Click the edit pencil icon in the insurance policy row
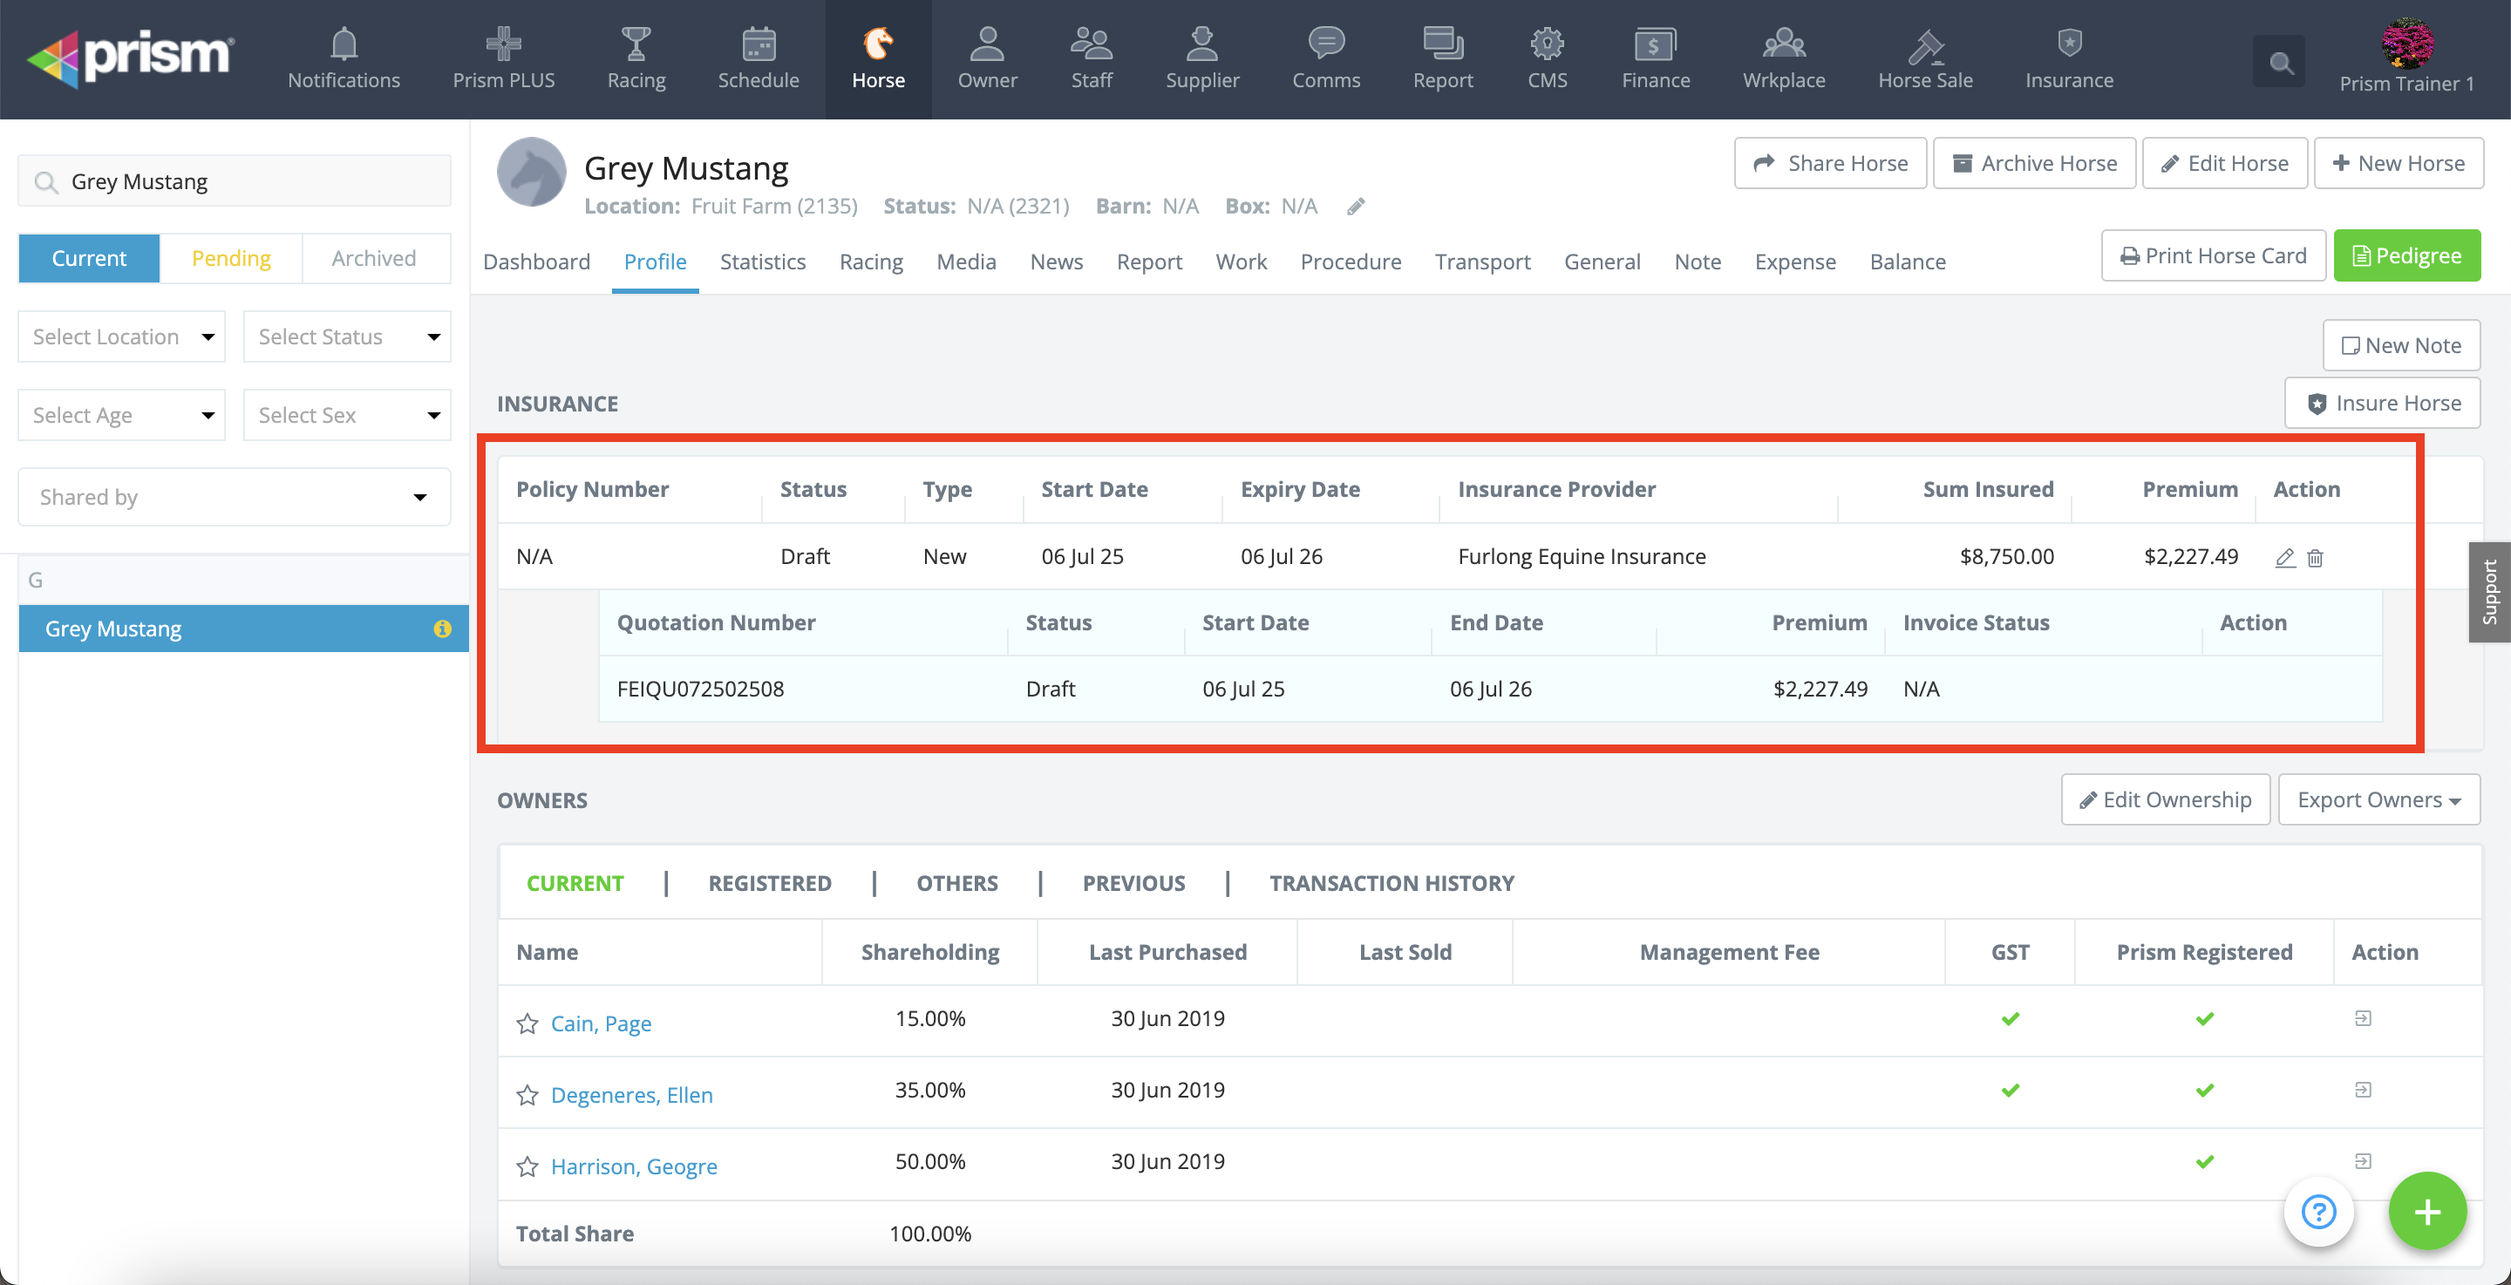Viewport: 2511px width, 1285px height. point(2284,558)
